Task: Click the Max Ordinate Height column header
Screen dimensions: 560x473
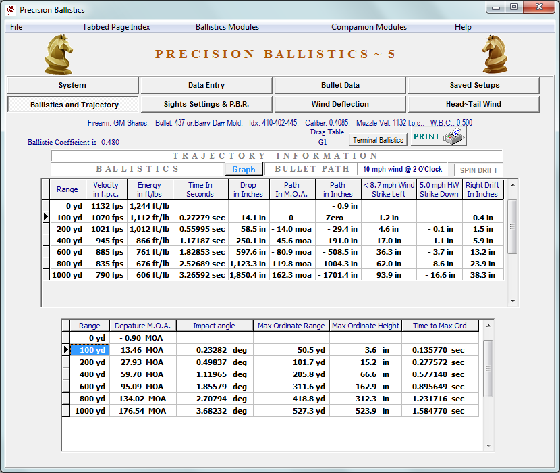Action: (366, 326)
